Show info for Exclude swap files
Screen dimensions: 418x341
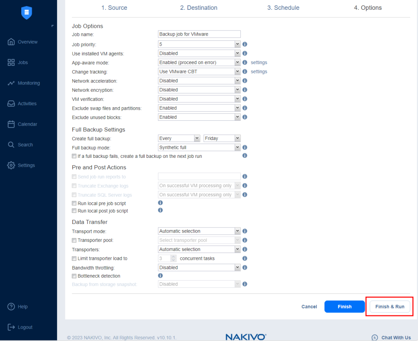(245, 108)
